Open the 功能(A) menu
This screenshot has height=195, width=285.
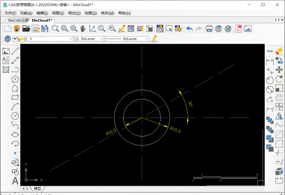[x=26, y=13]
